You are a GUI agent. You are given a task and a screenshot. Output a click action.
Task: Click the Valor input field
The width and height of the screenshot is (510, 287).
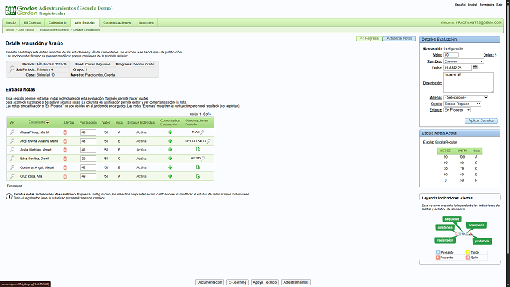(451, 55)
